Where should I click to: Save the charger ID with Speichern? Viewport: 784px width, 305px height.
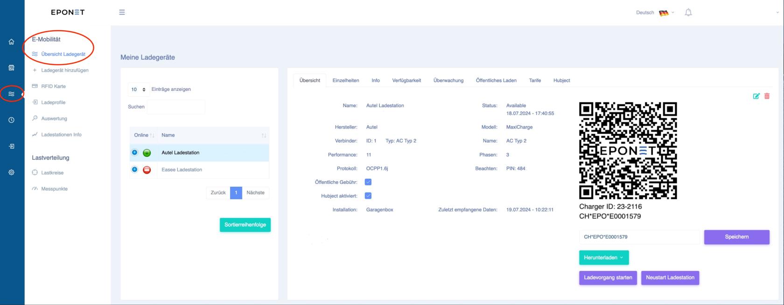tap(737, 237)
